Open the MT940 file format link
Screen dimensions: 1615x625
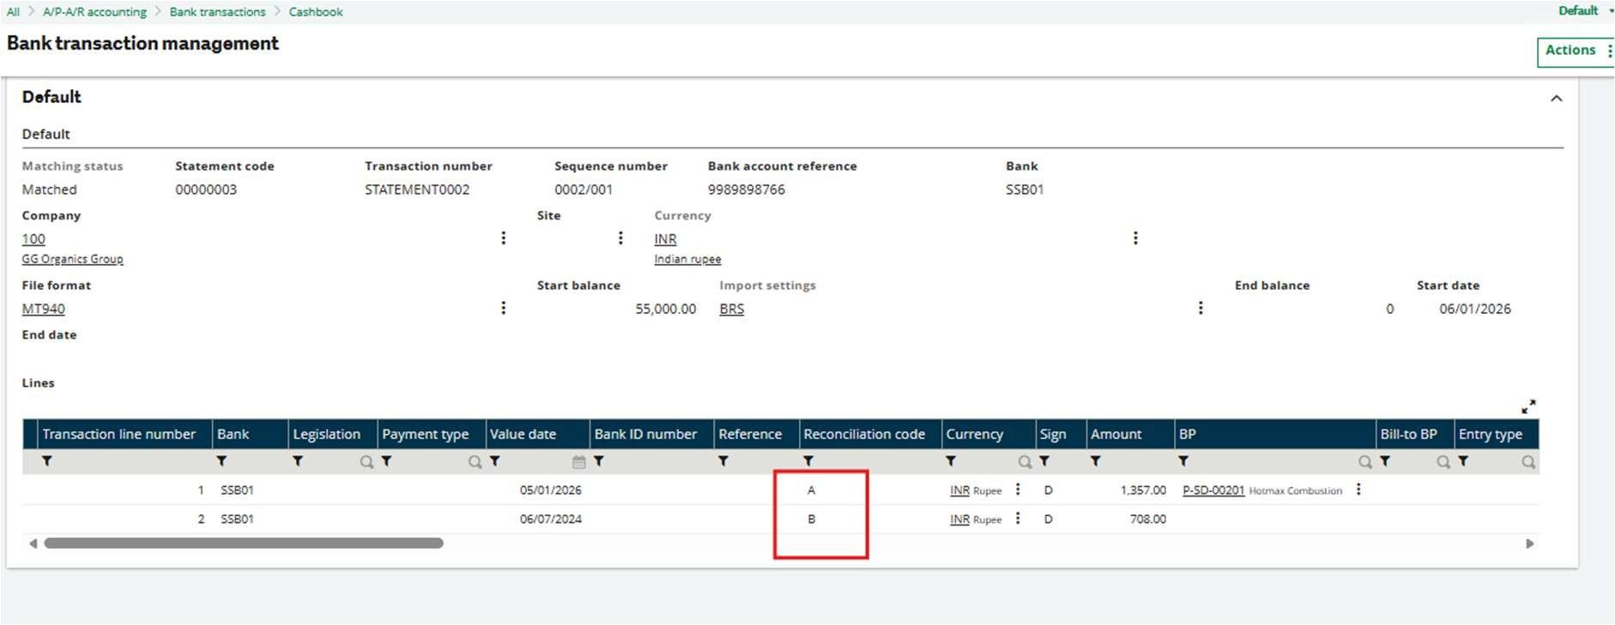pyautogui.click(x=44, y=309)
